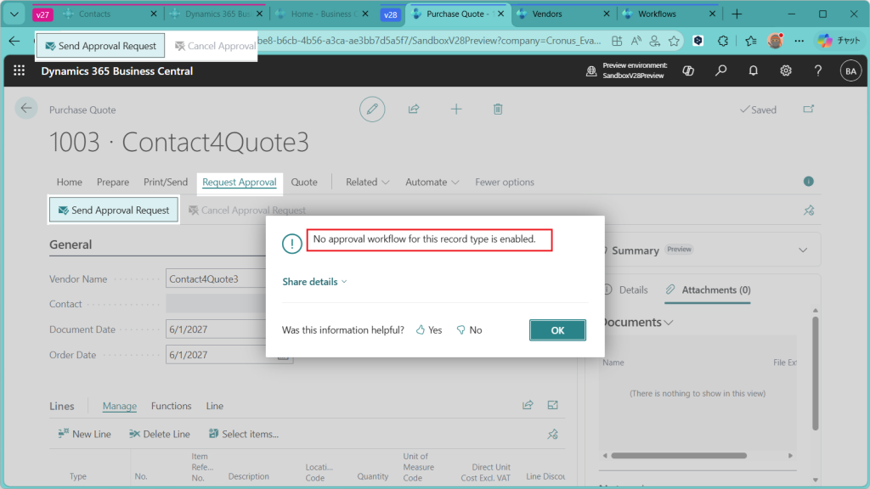
Task: Click the share icon in page header
Action: pos(414,109)
